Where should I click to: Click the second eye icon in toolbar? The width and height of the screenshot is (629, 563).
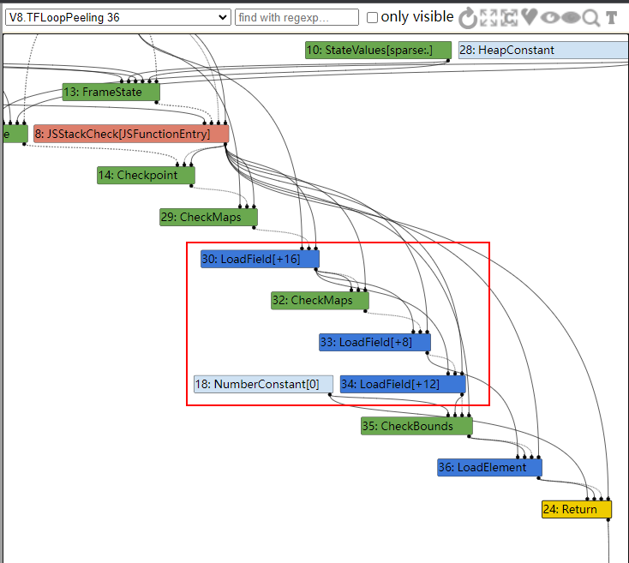tap(570, 18)
